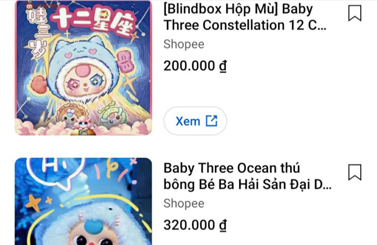This screenshot has width=377, height=245.
Task: Click the green-hood mini doll in Constellation image
Action: 111,115
